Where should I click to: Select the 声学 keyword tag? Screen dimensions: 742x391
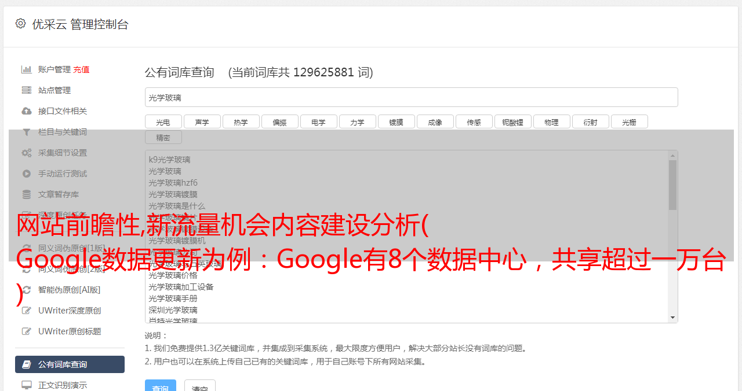[202, 121]
